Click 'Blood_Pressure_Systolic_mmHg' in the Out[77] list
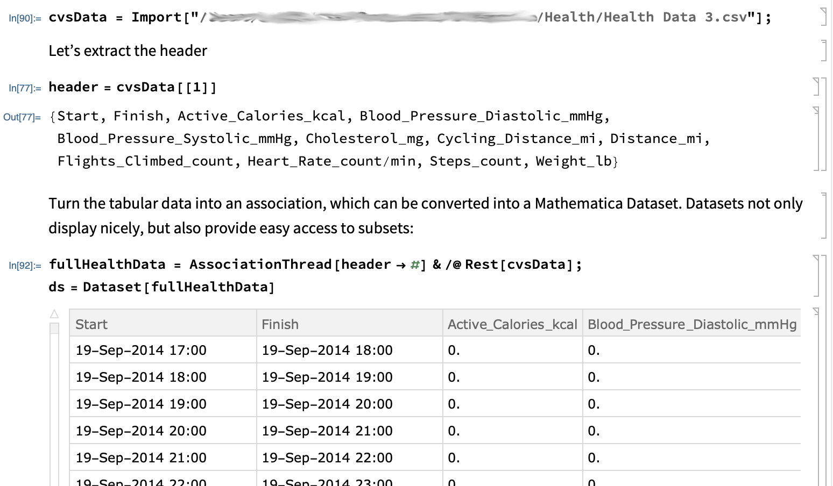This screenshot has height=486, width=833. click(x=175, y=139)
